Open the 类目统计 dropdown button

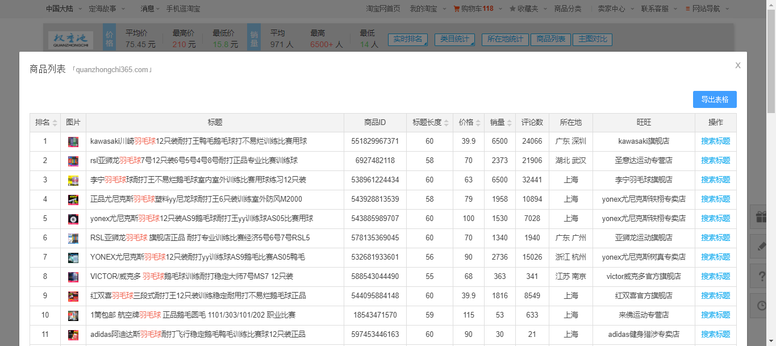[x=454, y=39]
